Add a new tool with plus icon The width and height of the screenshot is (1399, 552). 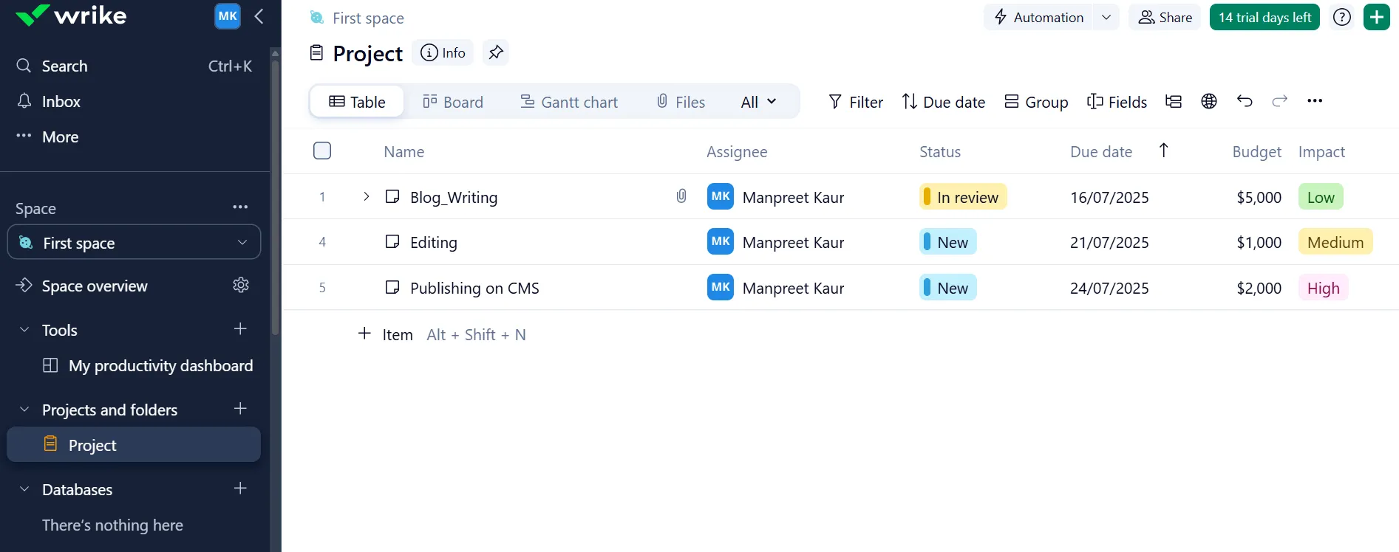click(x=240, y=328)
